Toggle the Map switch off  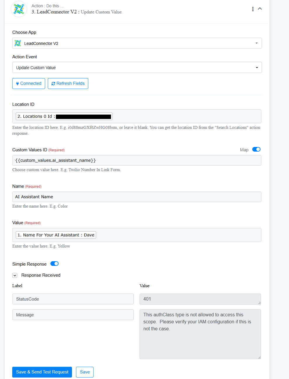tap(256, 149)
